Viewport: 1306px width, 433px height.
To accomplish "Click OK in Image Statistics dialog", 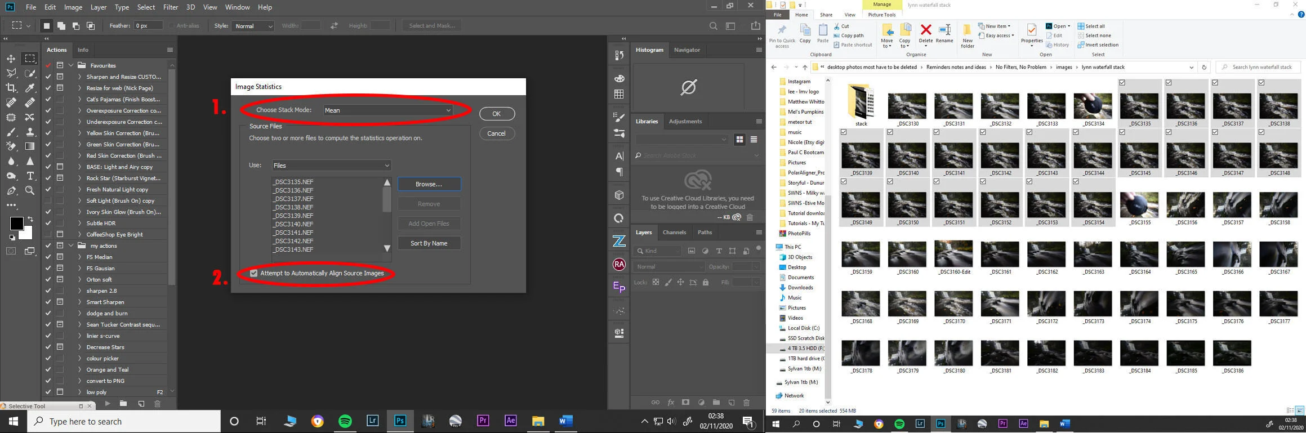I will pyautogui.click(x=497, y=114).
